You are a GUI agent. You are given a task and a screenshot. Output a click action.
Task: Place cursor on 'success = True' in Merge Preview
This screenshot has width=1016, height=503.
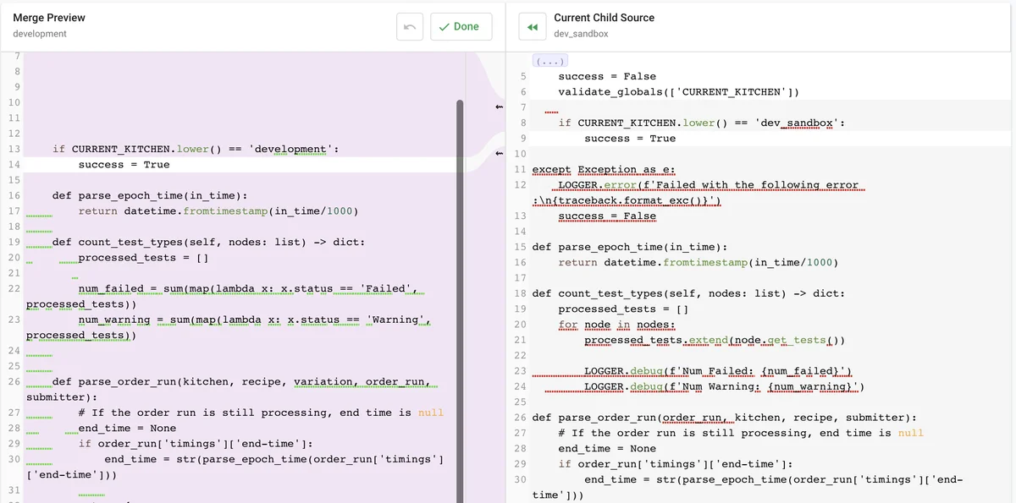(x=124, y=165)
